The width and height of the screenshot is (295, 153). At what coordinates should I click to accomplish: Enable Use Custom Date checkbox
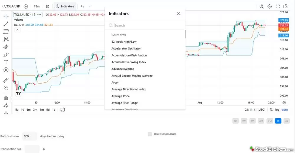click(150, 134)
